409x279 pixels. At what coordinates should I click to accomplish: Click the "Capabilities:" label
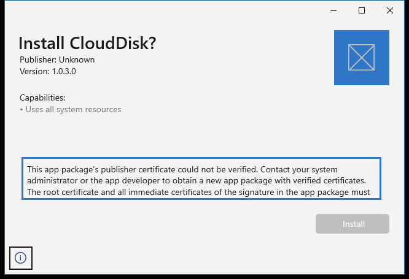(42, 97)
